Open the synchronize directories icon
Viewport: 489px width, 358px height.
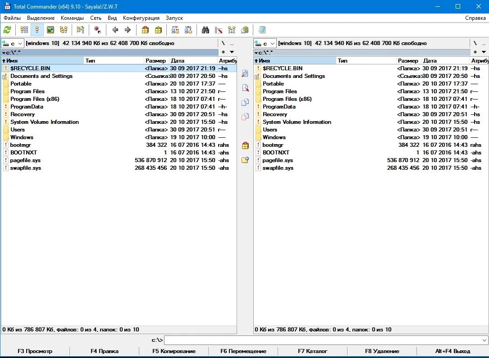[232, 30]
